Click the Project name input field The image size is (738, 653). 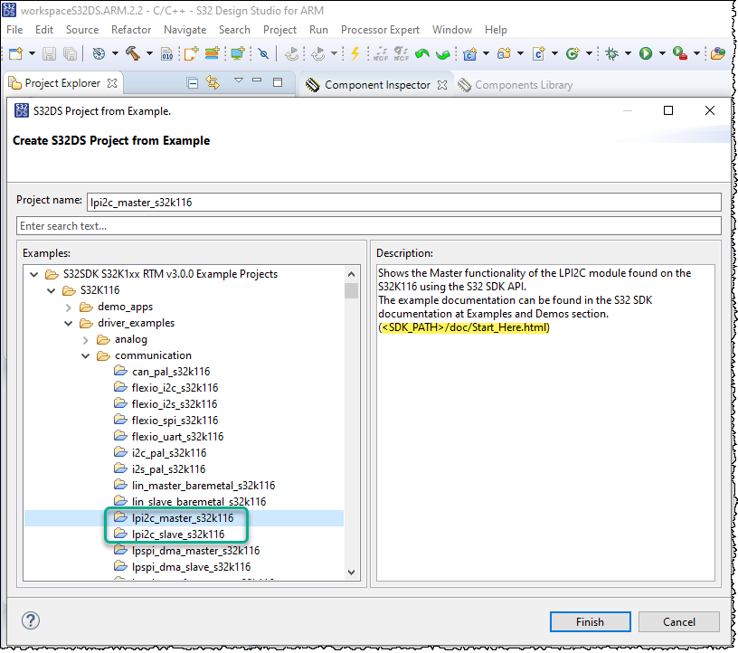tap(404, 203)
